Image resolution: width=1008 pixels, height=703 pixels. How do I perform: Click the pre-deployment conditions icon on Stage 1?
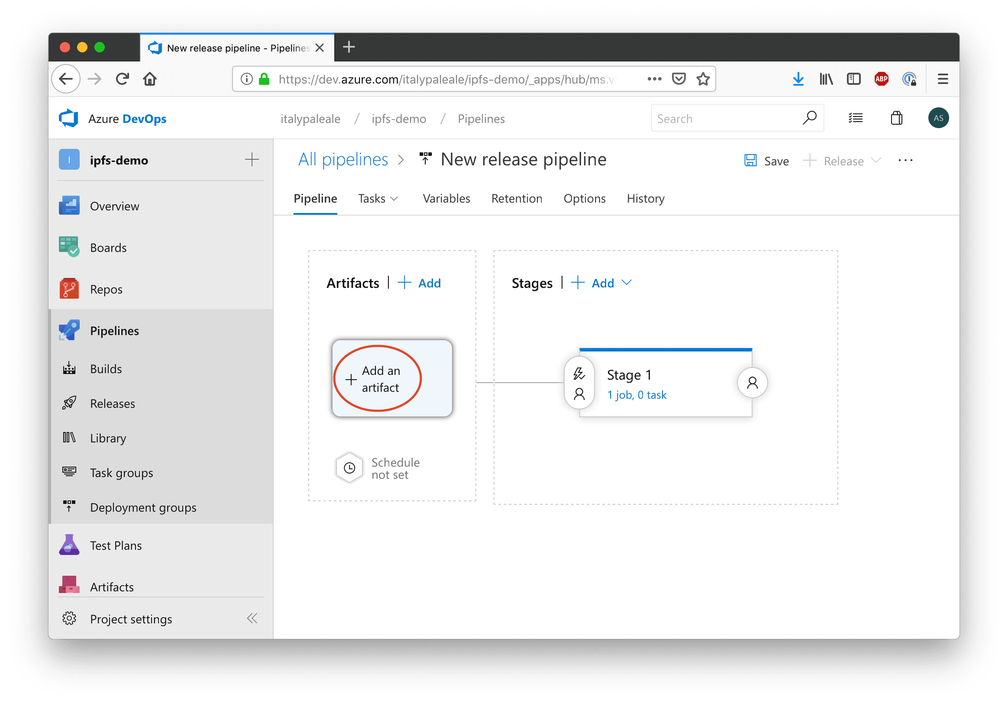579,384
